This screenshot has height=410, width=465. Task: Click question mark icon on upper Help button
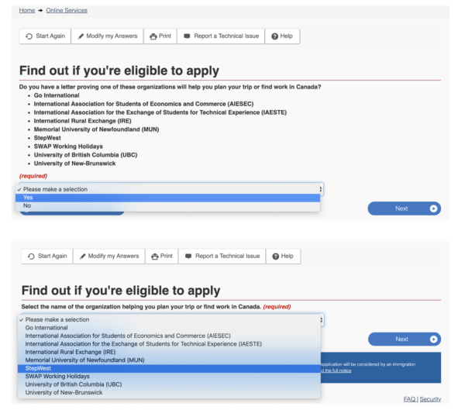(275, 36)
